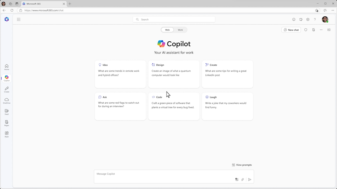Open the browser menu ellipsis

(x=333, y=10)
